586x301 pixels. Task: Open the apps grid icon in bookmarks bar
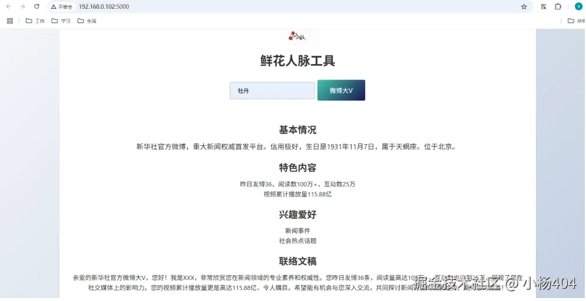pos(10,21)
